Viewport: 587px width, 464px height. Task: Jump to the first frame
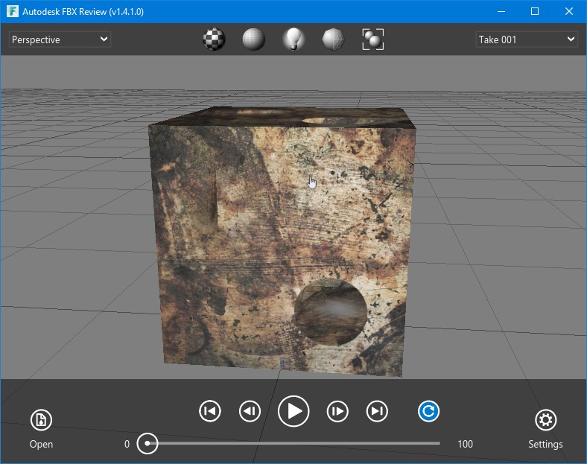210,410
